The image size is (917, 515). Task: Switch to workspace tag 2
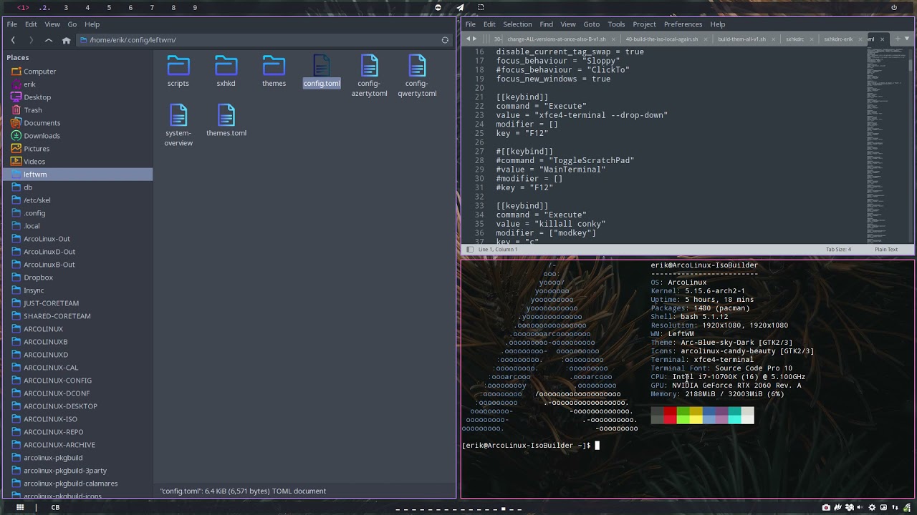click(x=44, y=7)
